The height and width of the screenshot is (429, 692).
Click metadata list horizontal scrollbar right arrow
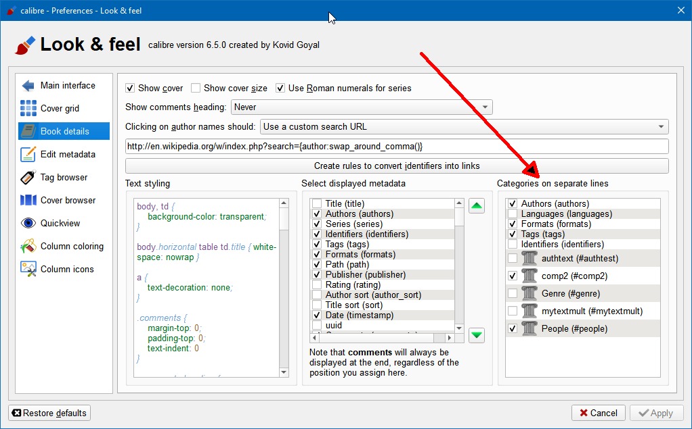click(450, 338)
